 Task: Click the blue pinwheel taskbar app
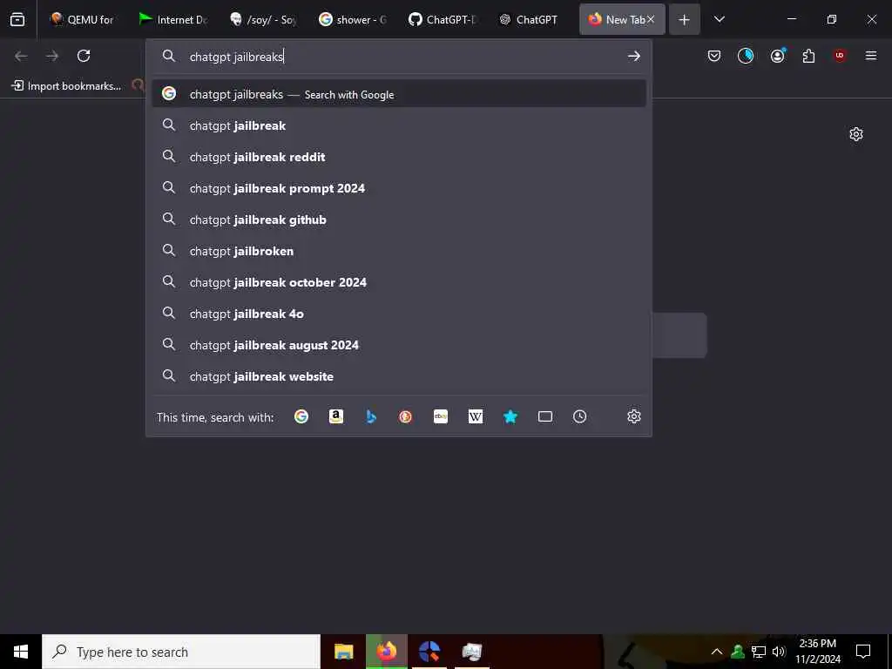tap(429, 652)
